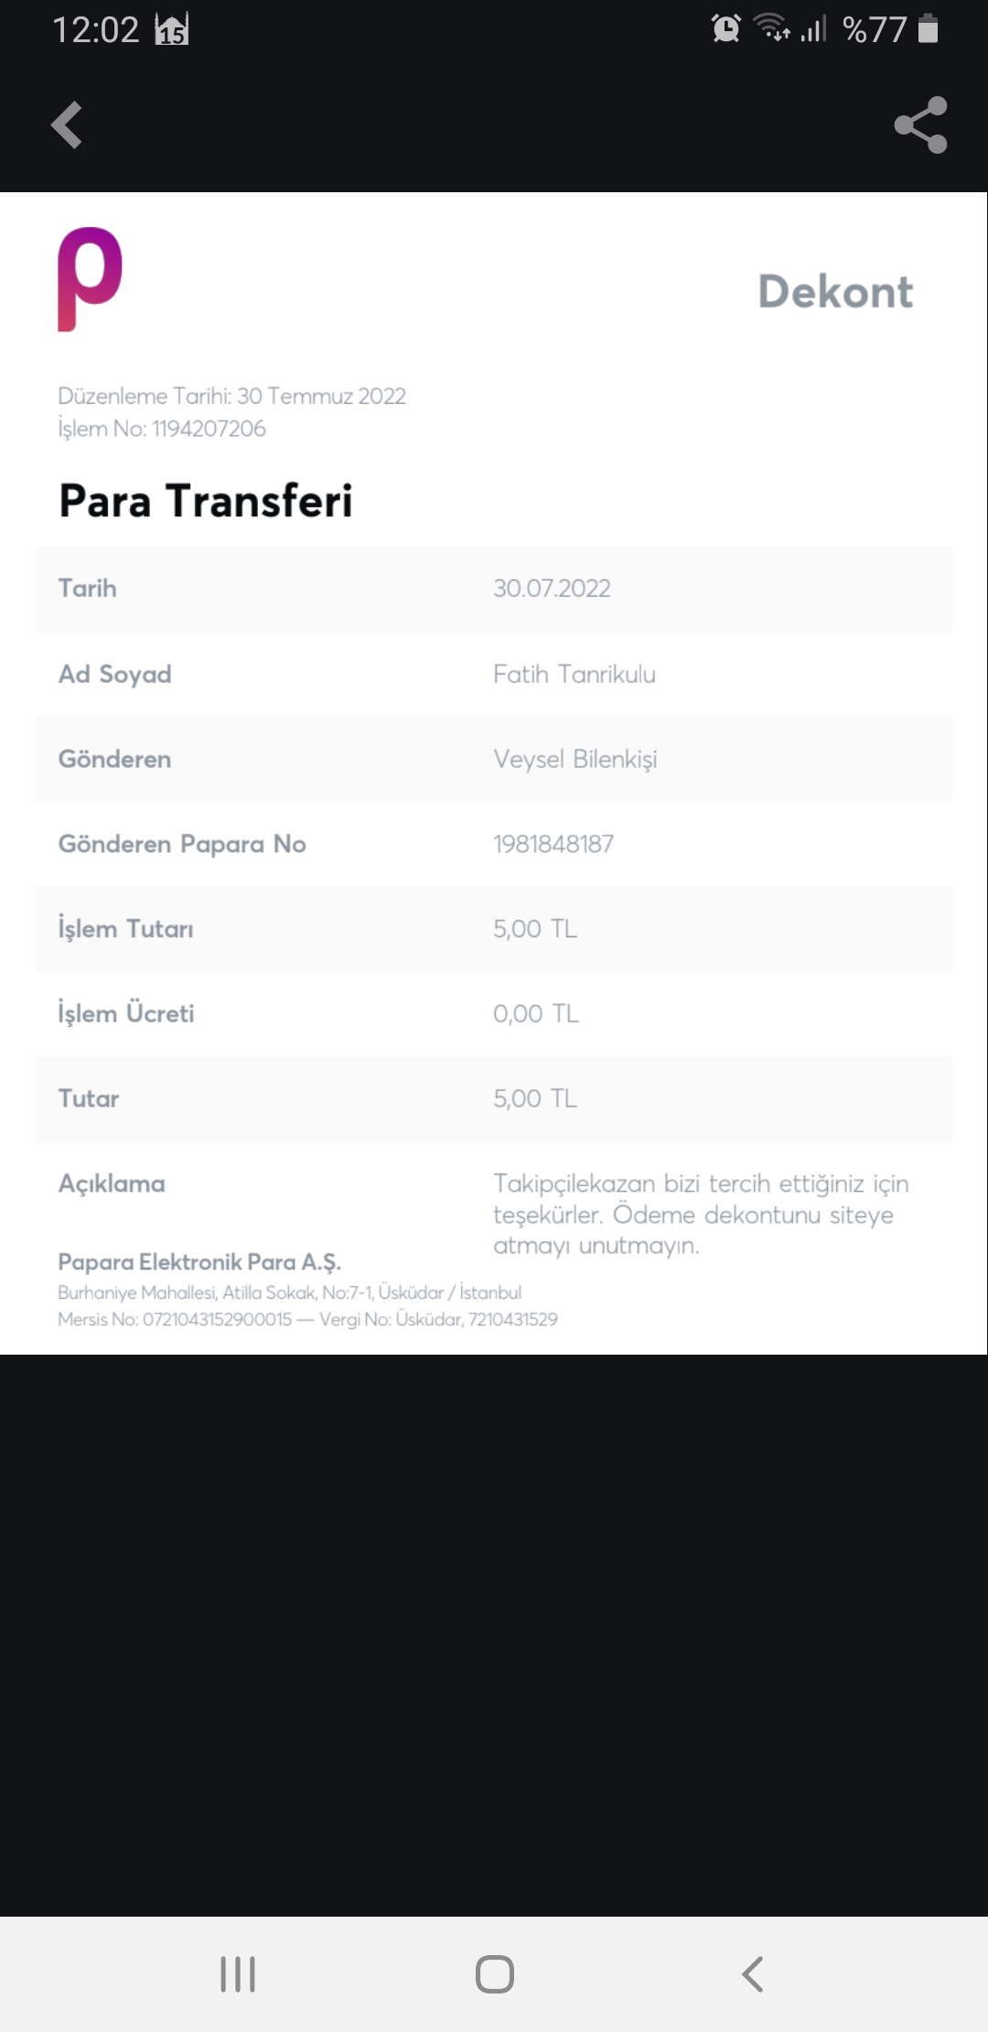Tap the alarm icon in status bar

coord(726,28)
